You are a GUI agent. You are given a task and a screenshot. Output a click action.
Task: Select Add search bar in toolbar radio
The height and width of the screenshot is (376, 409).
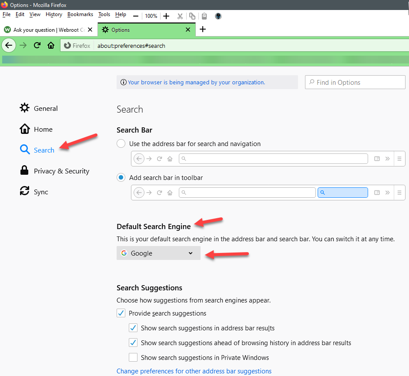pos(121,178)
